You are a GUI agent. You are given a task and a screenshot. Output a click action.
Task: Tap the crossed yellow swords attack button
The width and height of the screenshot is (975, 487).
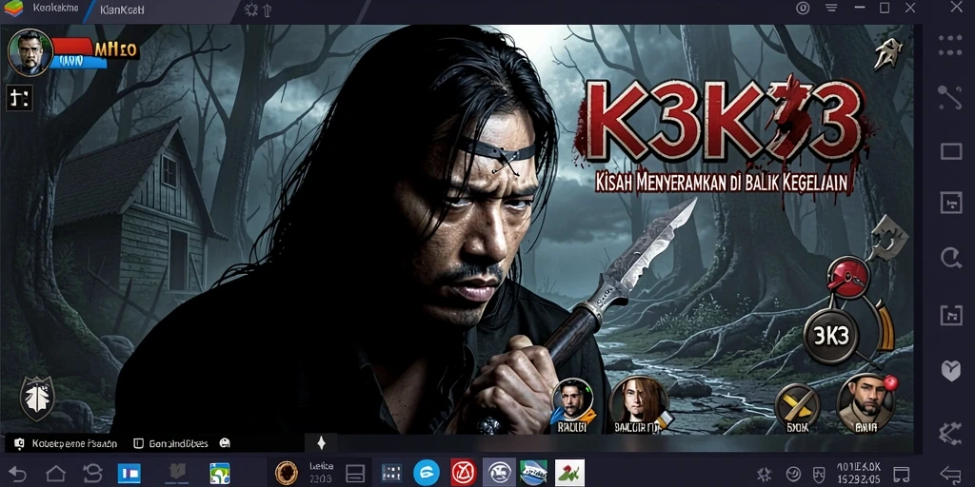(797, 407)
